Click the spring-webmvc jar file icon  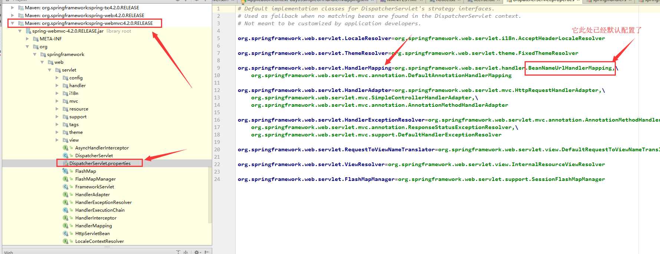click(x=29, y=31)
